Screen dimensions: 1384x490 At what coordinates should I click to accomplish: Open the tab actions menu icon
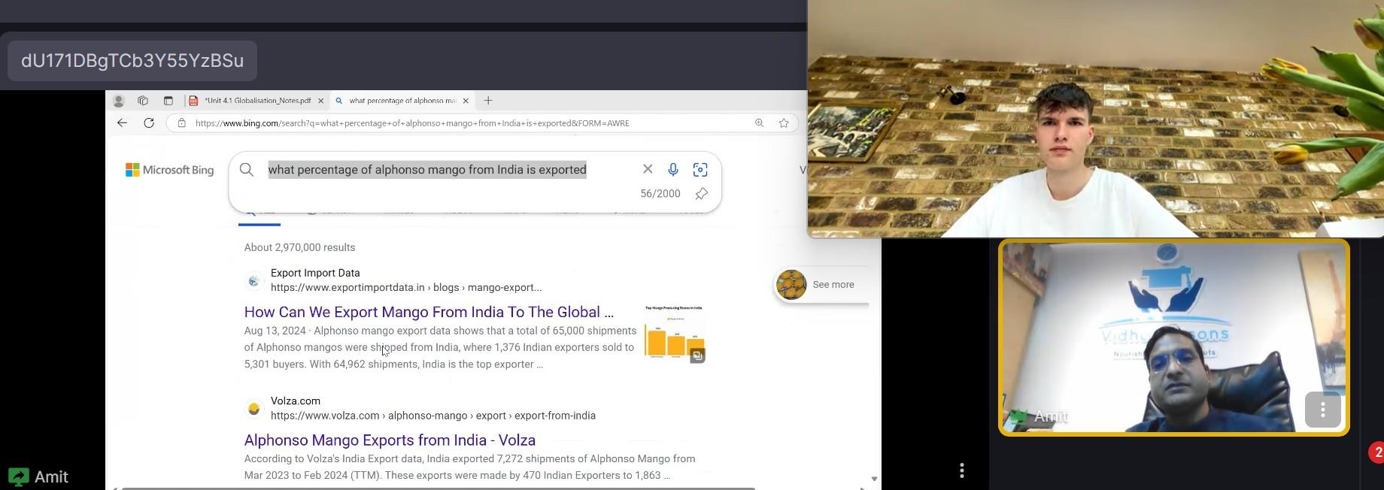(168, 101)
